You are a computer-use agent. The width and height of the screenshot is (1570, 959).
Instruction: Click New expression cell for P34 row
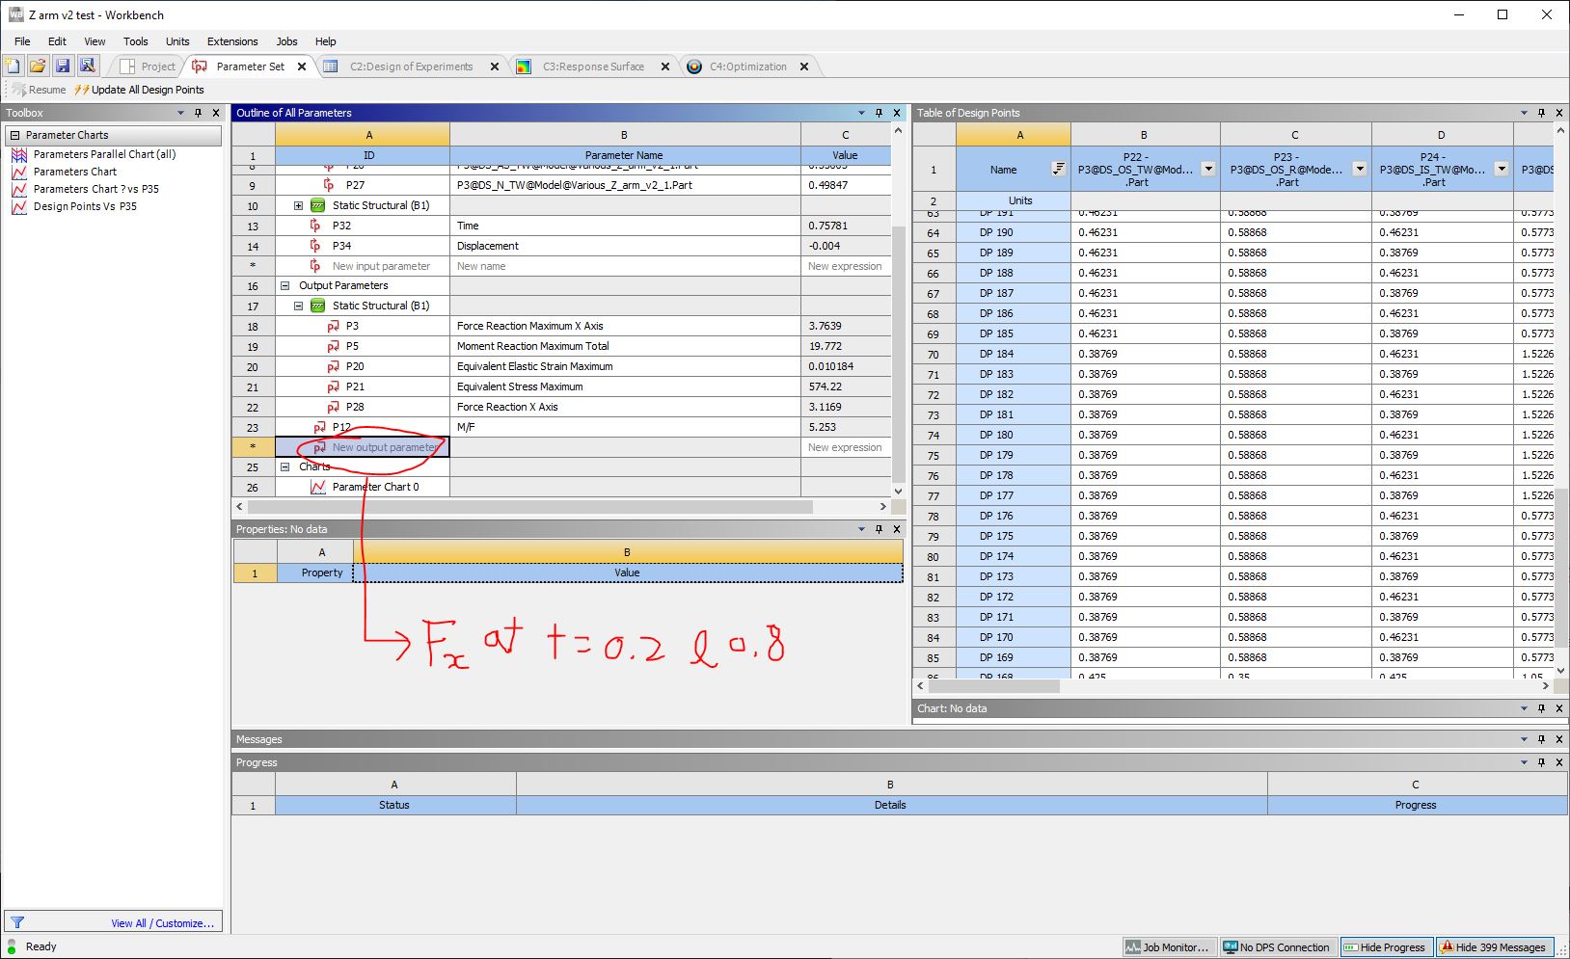pos(845,266)
